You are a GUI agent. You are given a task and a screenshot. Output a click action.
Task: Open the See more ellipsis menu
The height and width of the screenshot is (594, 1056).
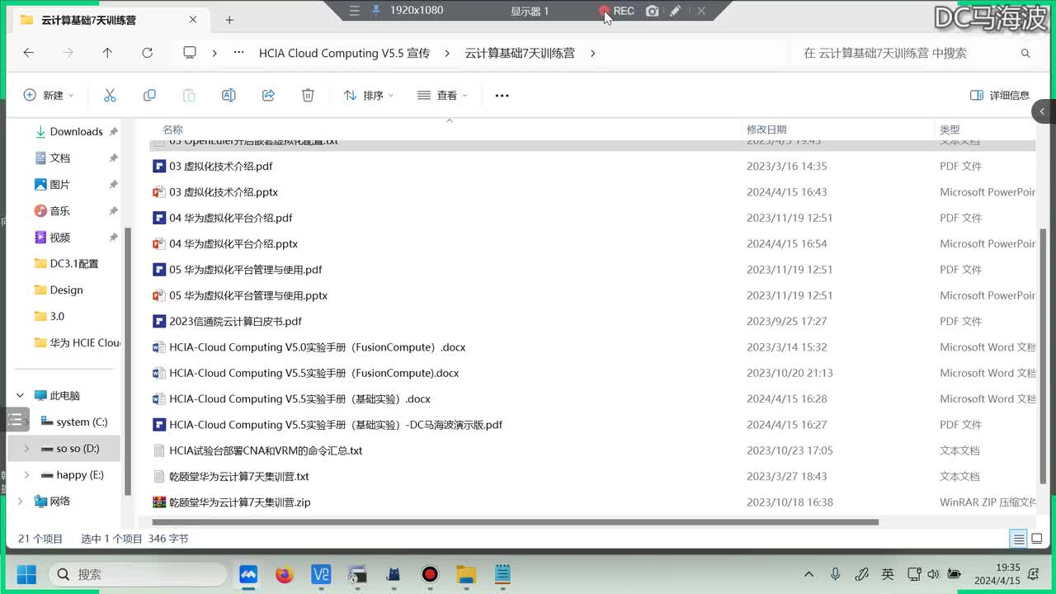pos(502,96)
